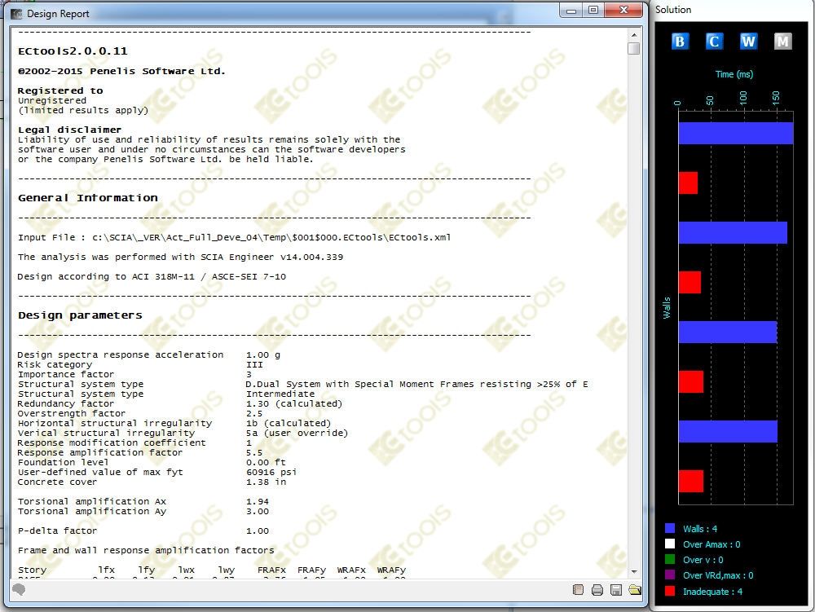Close the Design Report window
This screenshot has height=612, width=815.
tap(623, 11)
